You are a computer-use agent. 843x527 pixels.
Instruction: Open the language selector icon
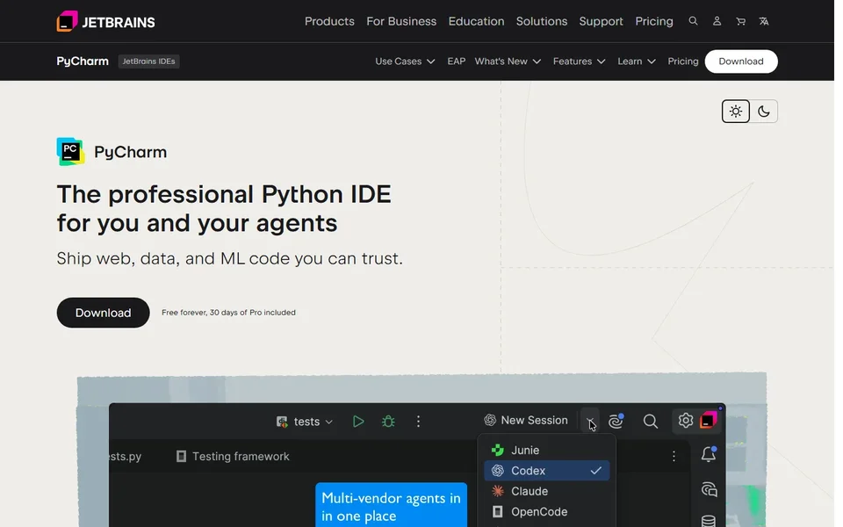(x=763, y=21)
